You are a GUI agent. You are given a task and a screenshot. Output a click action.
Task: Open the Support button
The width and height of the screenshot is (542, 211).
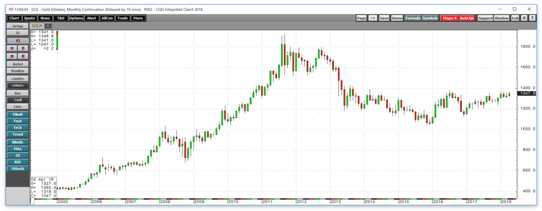485,18
